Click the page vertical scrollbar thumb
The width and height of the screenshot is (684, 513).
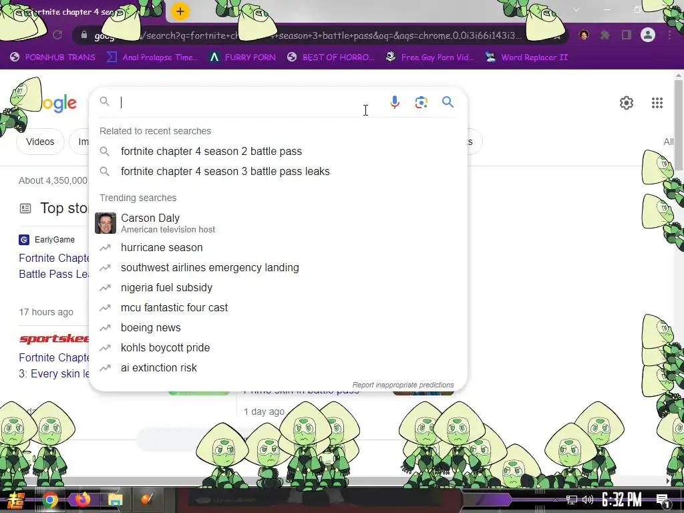click(679, 124)
